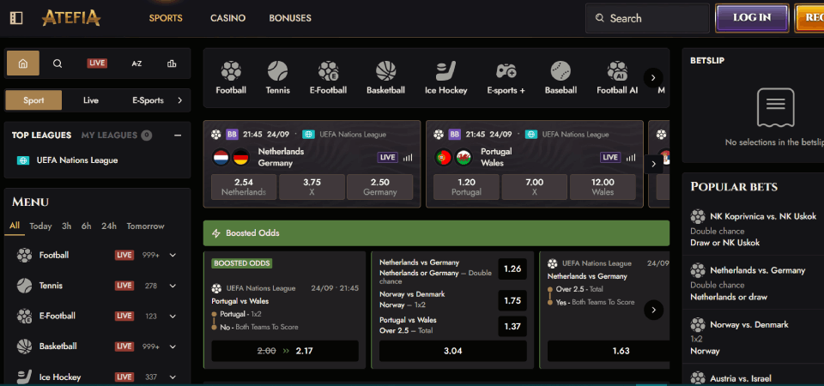Expand E-Football menu row chevron

pyautogui.click(x=173, y=317)
